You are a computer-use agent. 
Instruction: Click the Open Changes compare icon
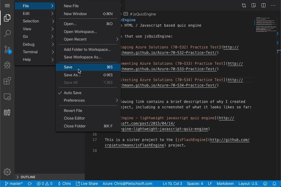244,5
